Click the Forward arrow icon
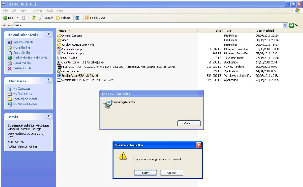 point(23,18)
